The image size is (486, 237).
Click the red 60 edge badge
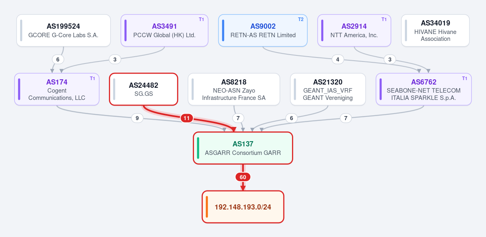click(243, 177)
